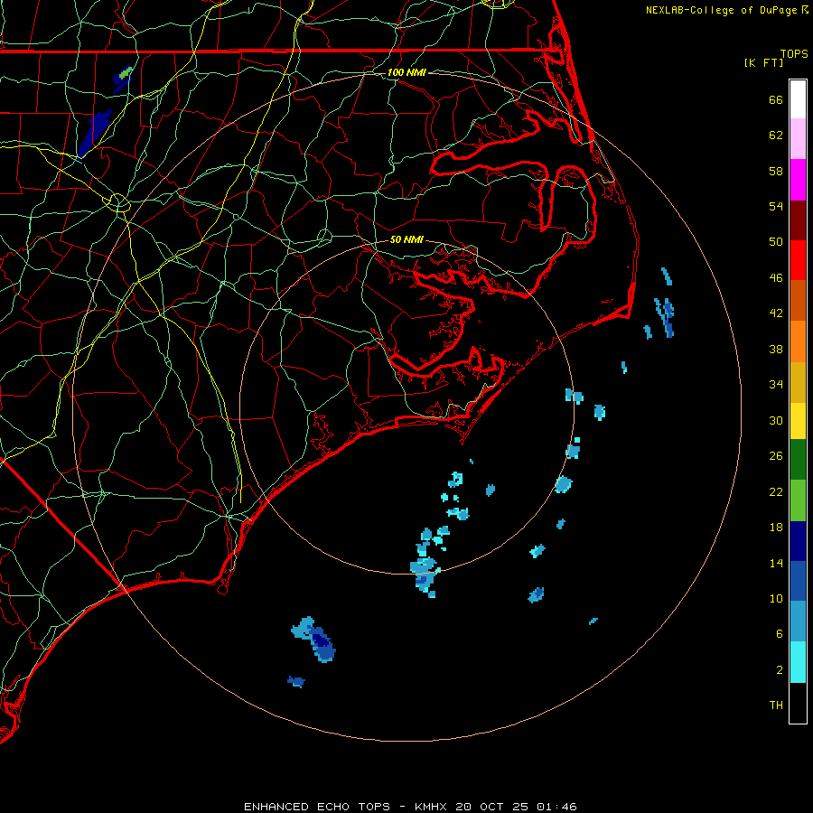Select the white swatch in the legend
813x813 pixels.
(798, 99)
